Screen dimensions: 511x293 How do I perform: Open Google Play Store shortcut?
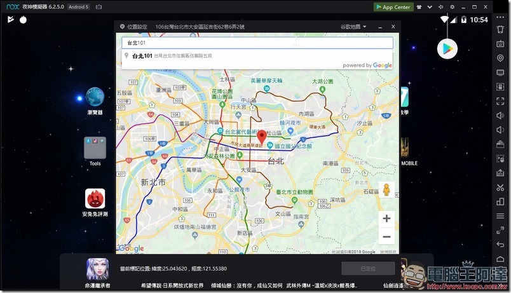coord(447,49)
